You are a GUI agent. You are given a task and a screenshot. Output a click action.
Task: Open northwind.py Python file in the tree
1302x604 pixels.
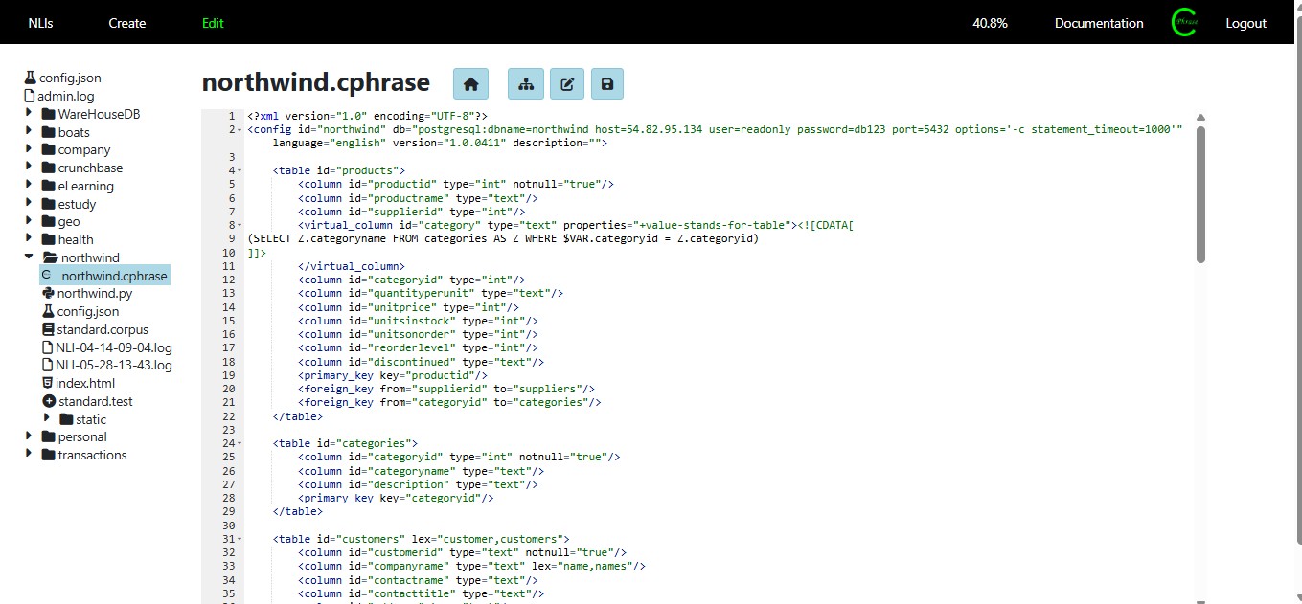coord(94,294)
